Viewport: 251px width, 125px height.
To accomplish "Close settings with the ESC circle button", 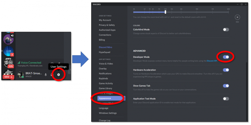I will point(237,17).
